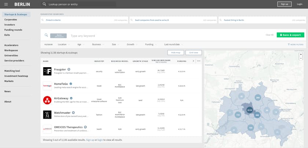Click the Fraugster company logo
The height and width of the screenshot is (148, 308).
(x=47, y=71)
